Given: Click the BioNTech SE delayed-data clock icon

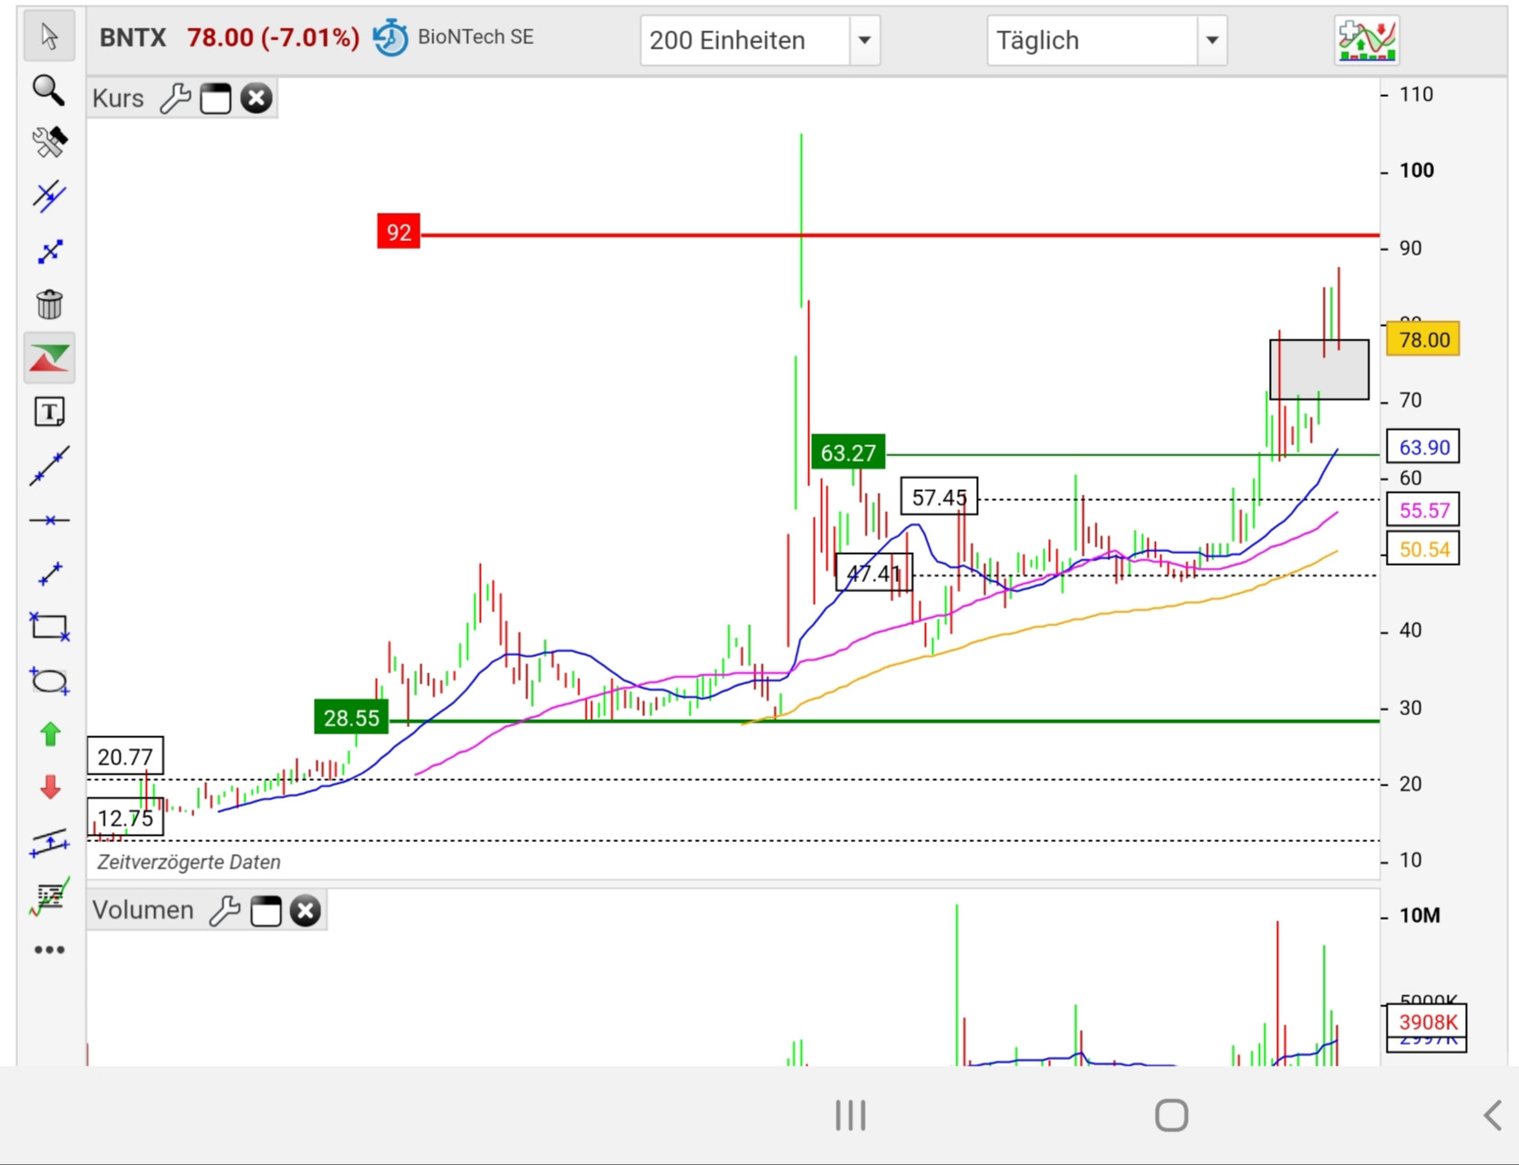Looking at the screenshot, I should (x=390, y=37).
